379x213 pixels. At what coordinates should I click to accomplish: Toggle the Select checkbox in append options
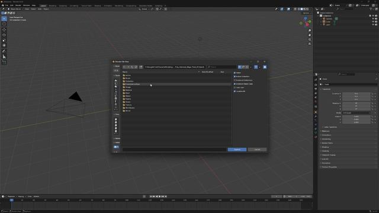pos(235,73)
